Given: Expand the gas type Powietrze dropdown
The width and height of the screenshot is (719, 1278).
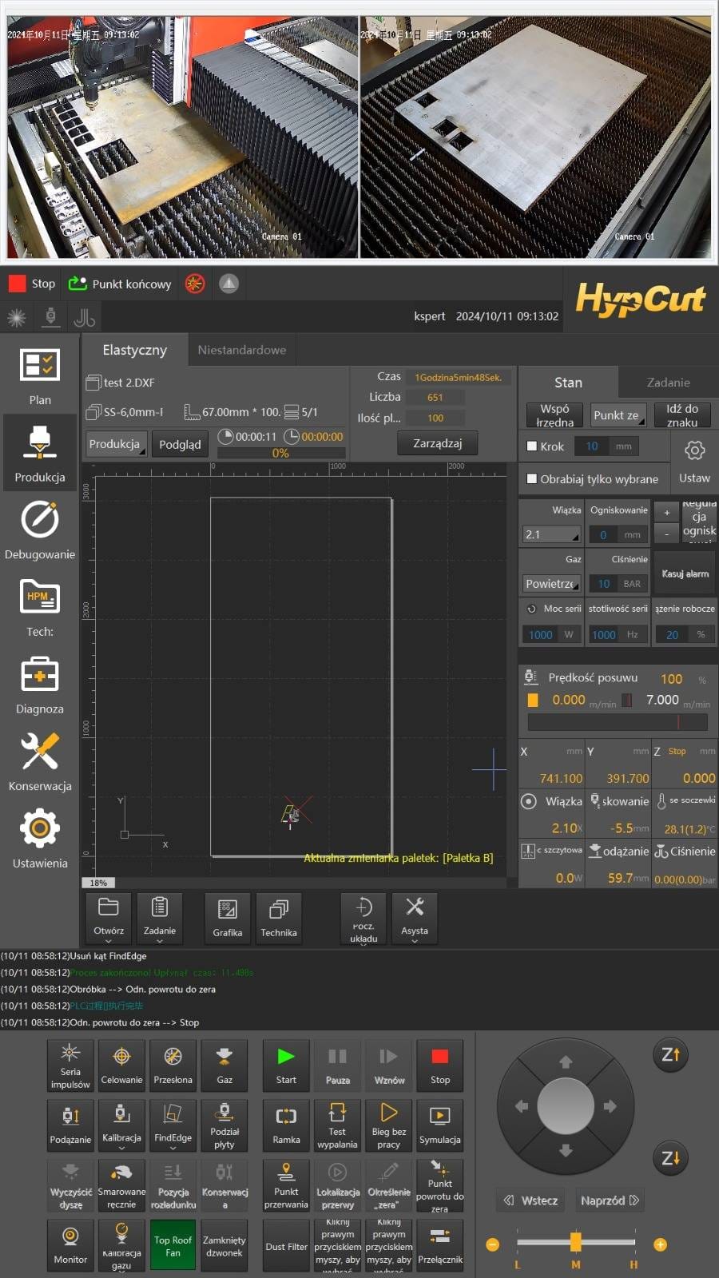Looking at the screenshot, I should (551, 584).
